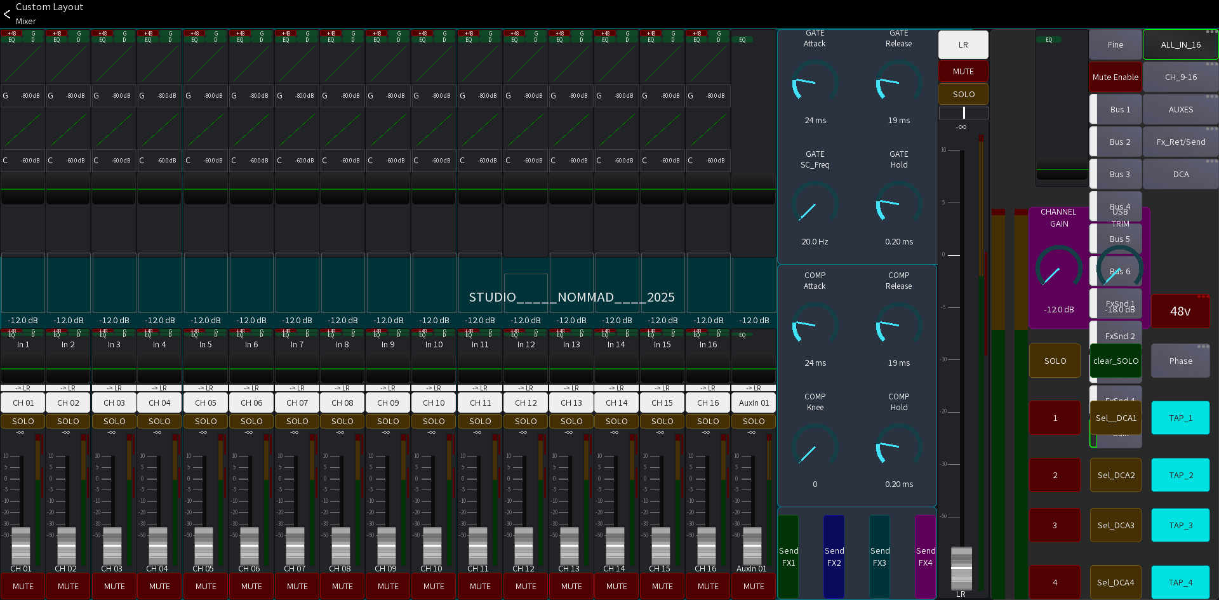This screenshot has height=600, width=1219.
Task: Enable 48v phantom power
Action: pos(1180,311)
